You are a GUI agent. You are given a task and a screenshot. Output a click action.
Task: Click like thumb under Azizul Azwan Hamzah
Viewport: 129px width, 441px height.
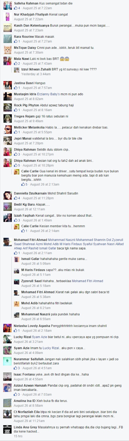[x=16, y=395]
